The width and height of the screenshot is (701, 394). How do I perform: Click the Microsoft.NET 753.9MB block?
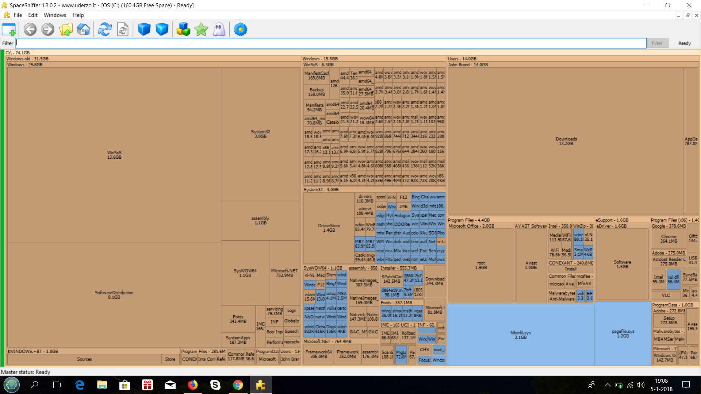(x=284, y=273)
